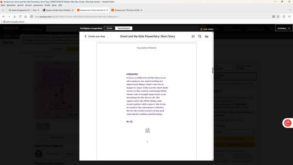Screen dimensions: 293x165
Task: Open the Firefox downloads icon
Action: pos(15,17)
